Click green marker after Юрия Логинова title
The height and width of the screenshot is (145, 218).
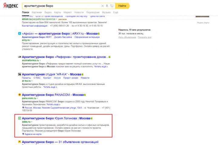pyautogui.click(x=91, y=118)
